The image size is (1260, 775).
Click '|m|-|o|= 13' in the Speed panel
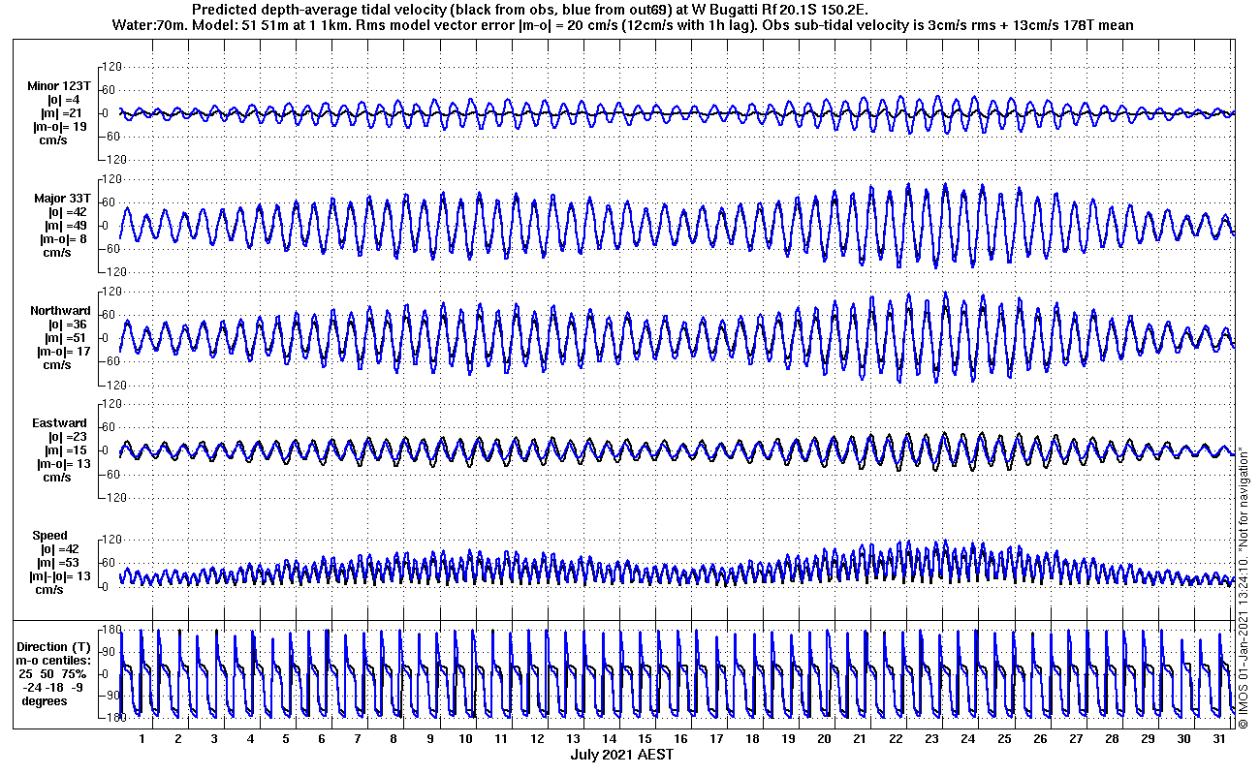click(62, 576)
